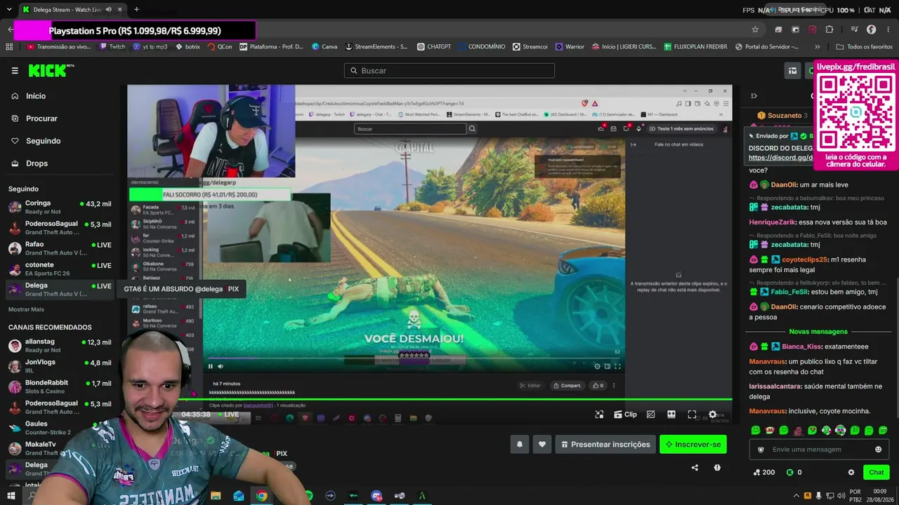
Task: Bookmark this page with star icon
Action: [x=755, y=29]
